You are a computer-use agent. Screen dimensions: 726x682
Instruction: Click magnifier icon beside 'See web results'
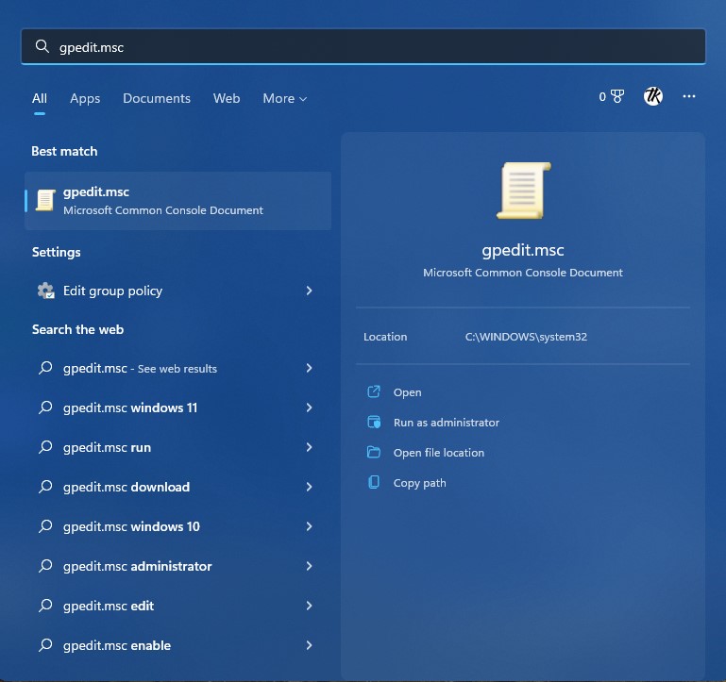(45, 368)
